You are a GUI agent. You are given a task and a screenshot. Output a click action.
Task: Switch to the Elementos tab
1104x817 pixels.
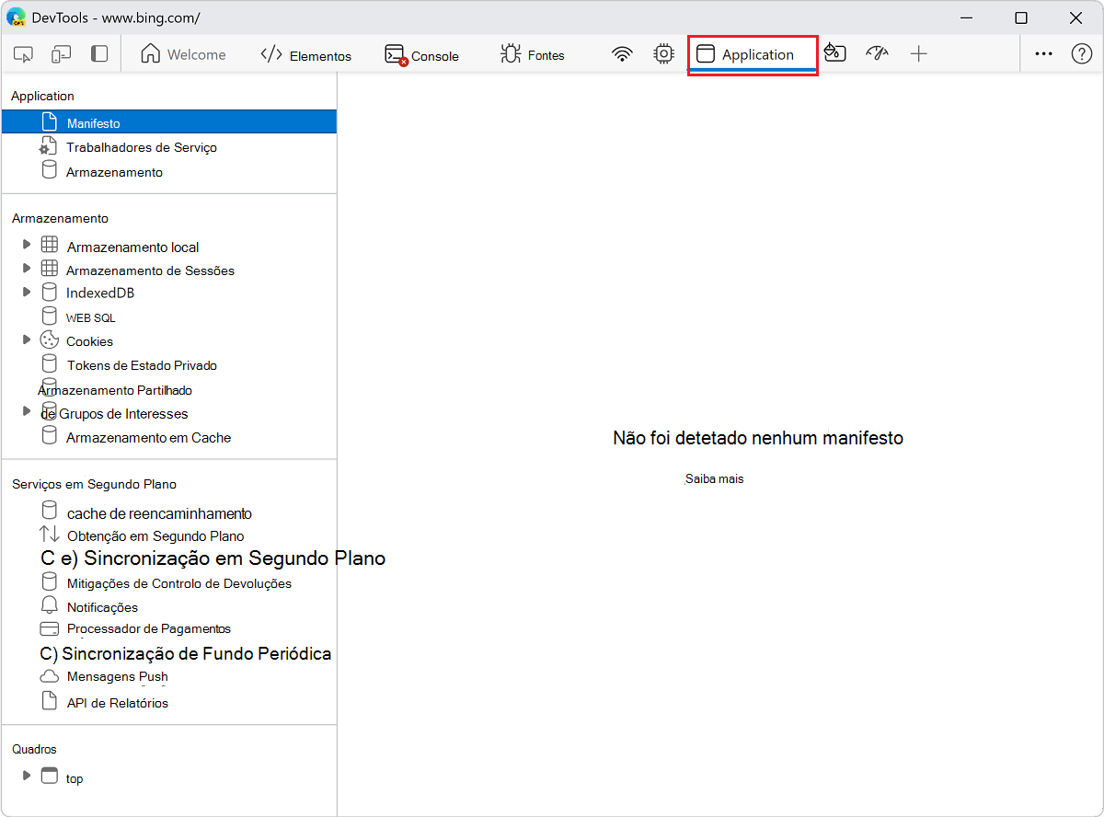pyautogui.click(x=306, y=55)
